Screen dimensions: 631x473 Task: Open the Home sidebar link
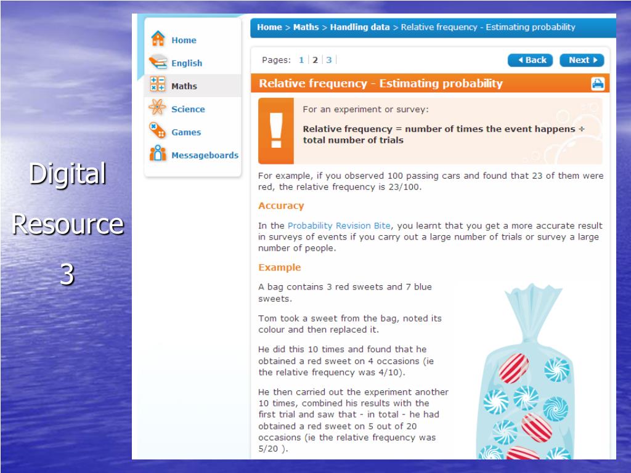184,40
